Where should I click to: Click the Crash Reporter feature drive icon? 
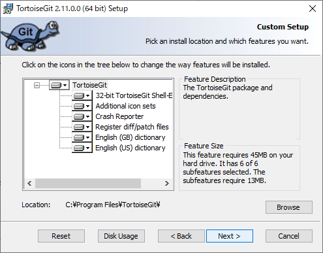coord(82,116)
